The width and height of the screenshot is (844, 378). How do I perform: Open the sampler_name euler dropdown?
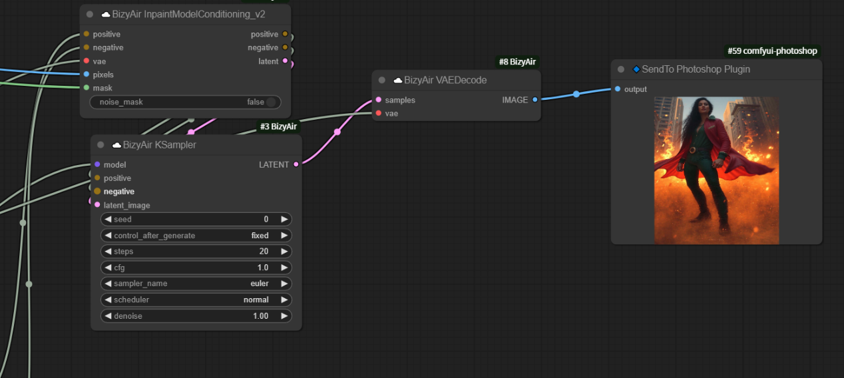196,283
